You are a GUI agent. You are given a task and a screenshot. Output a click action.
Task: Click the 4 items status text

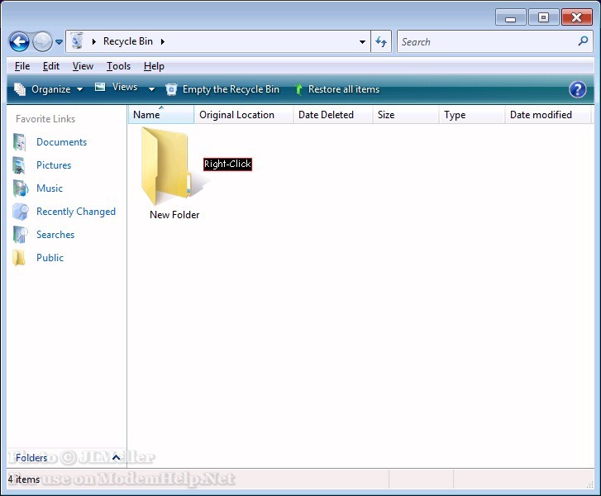click(24, 479)
